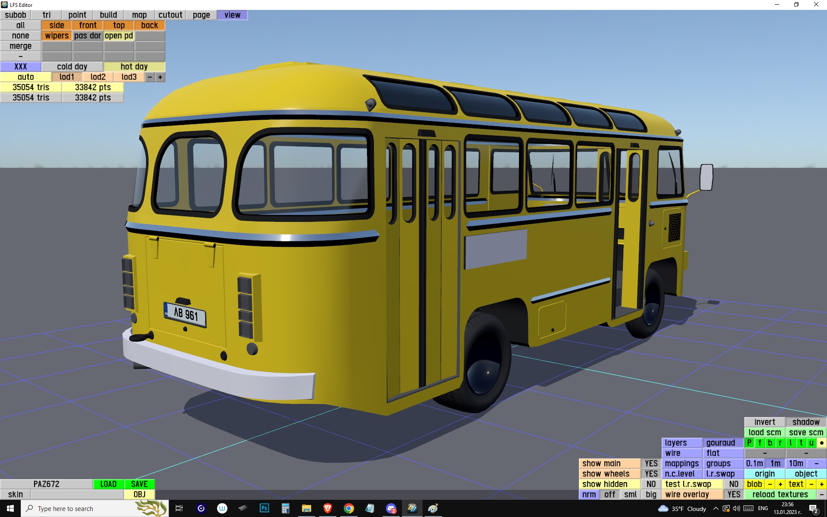Increase the blob size with plus

[780, 484]
